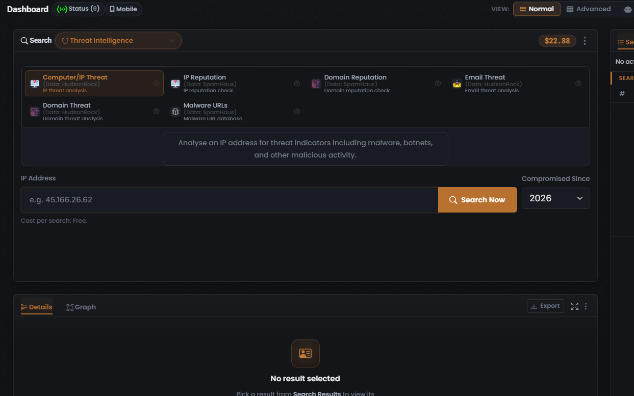This screenshot has height=396, width=634.
Task: Switch to Advanced view
Action: coord(589,9)
